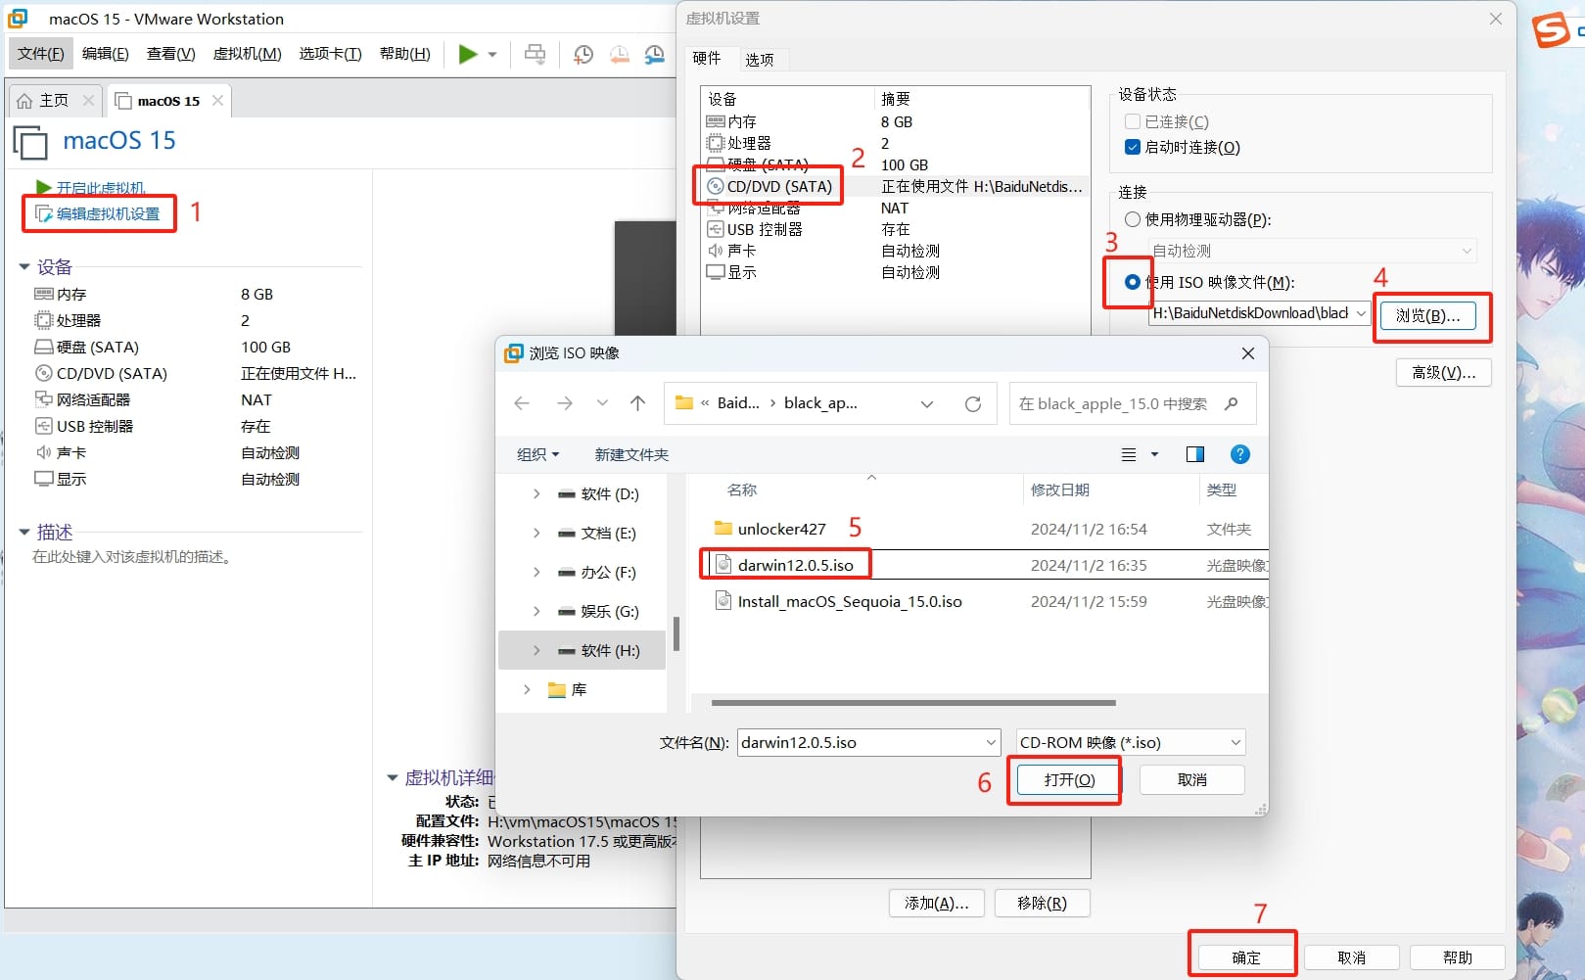Expand the 库 tree node
This screenshot has width=1585, height=980.
click(x=527, y=690)
